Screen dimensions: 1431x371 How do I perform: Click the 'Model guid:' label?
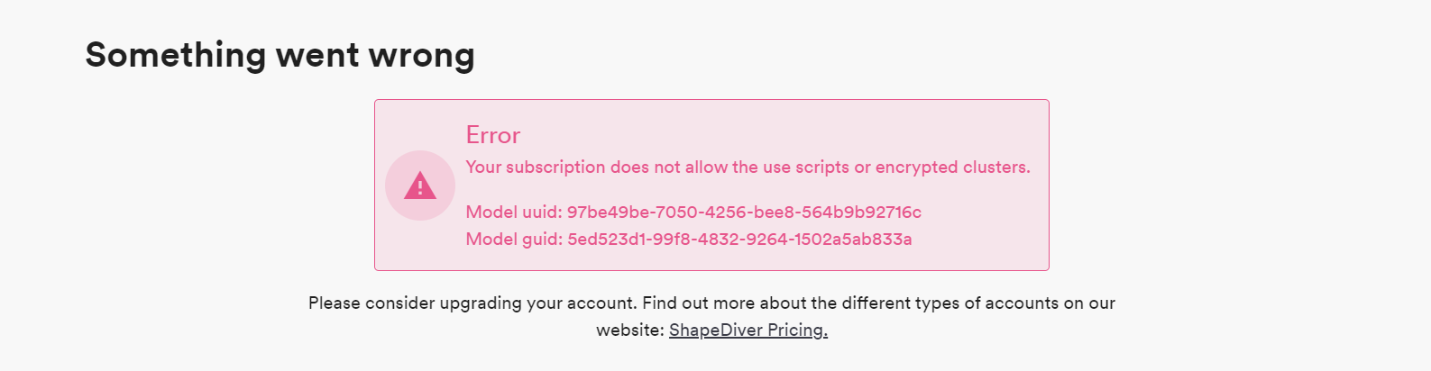(513, 239)
